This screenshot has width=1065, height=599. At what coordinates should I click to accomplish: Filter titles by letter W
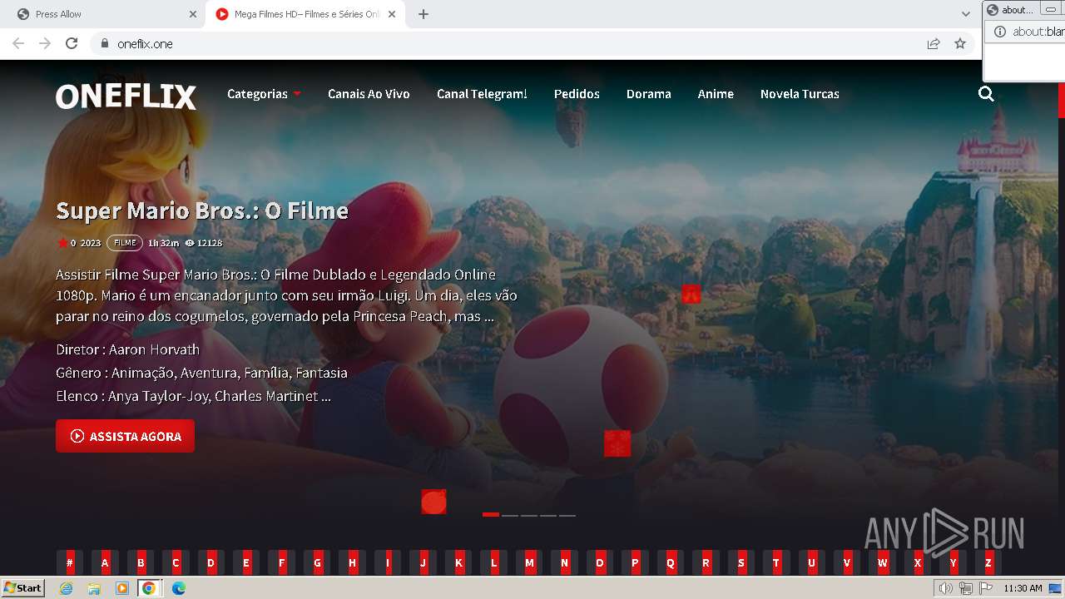pos(883,562)
